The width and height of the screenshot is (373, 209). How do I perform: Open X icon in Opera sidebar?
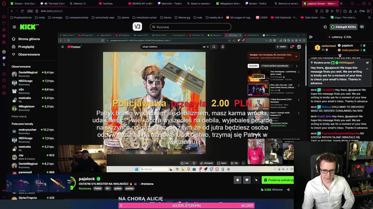(4, 64)
